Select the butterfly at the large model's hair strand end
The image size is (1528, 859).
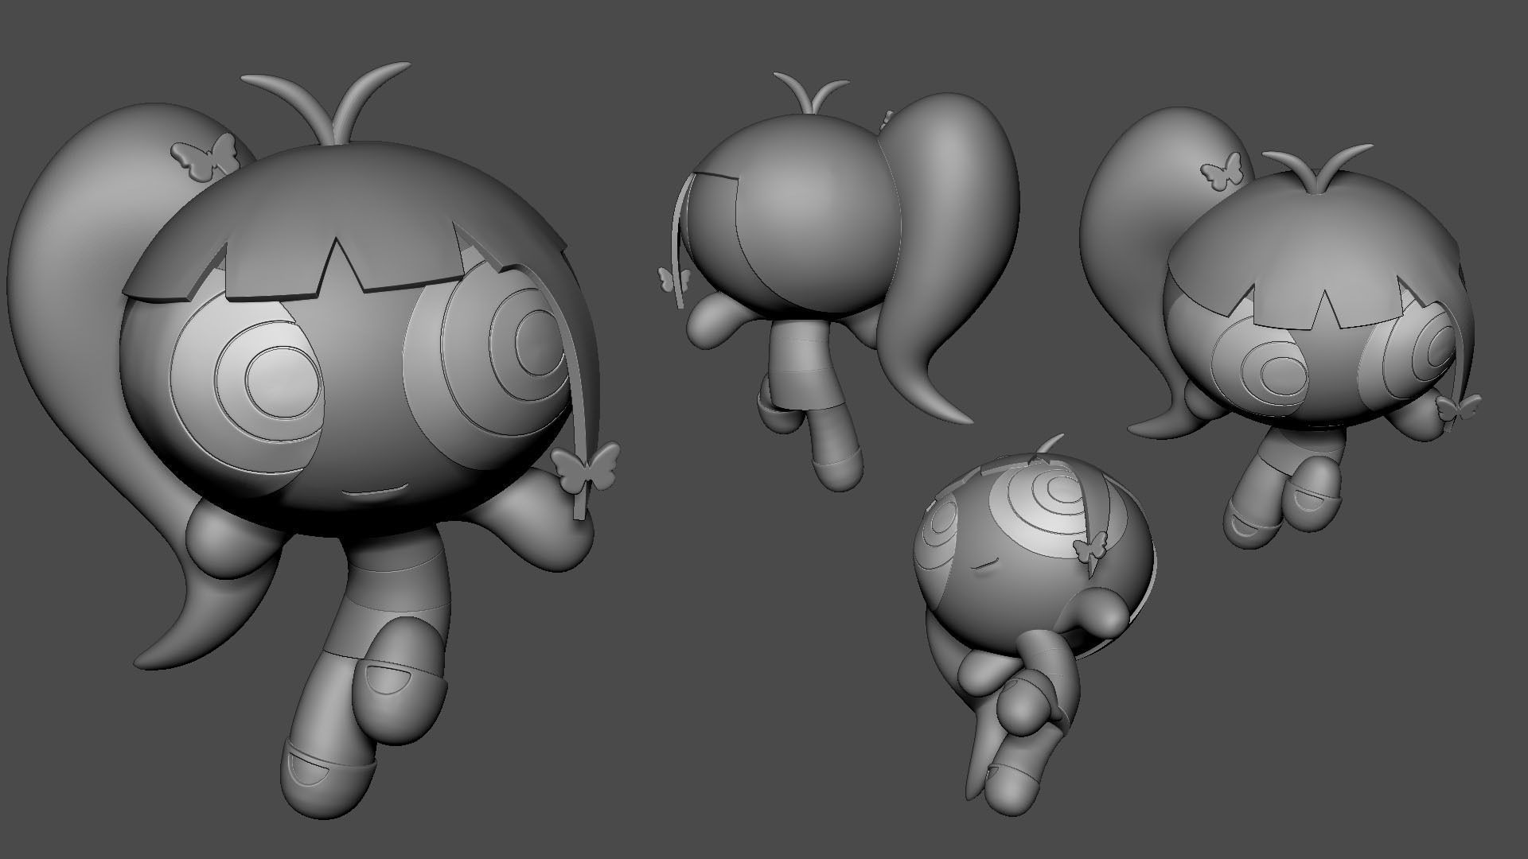[x=587, y=468]
